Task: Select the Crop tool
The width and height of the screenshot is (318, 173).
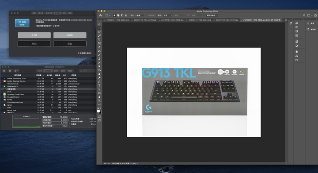Action: tap(99, 39)
